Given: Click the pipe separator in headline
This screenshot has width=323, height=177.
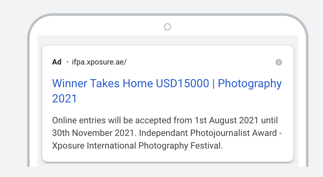Looking at the screenshot, I should coord(214,83).
